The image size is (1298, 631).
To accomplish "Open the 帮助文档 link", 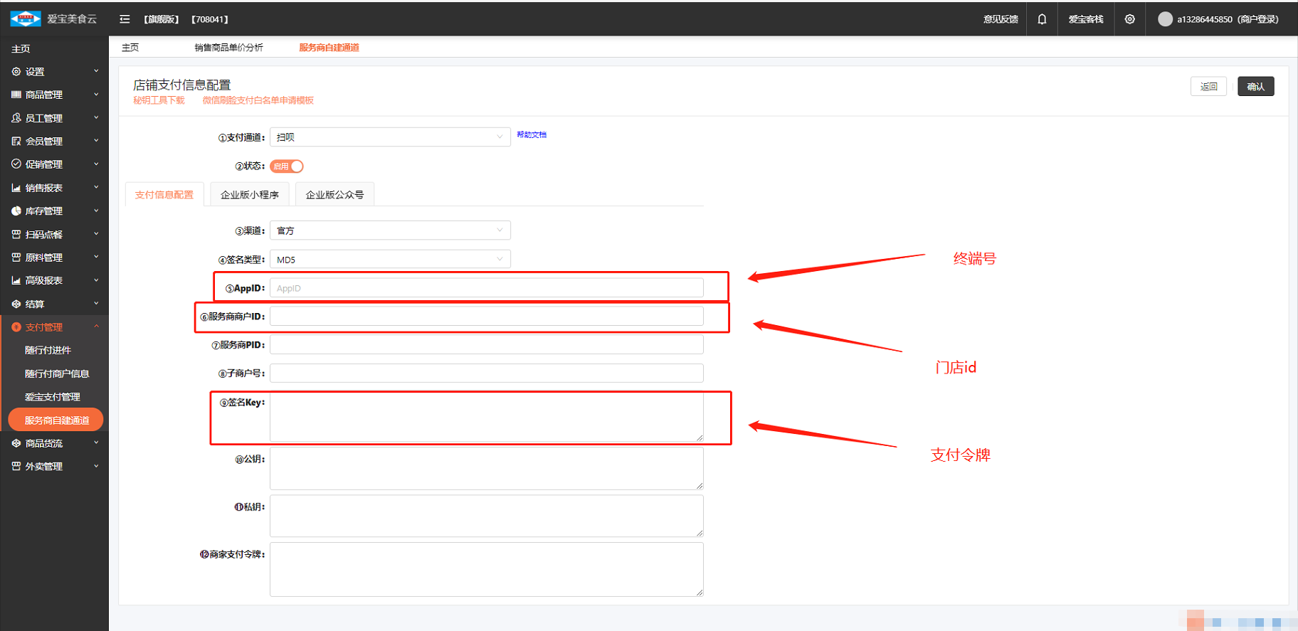I will point(532,134).
